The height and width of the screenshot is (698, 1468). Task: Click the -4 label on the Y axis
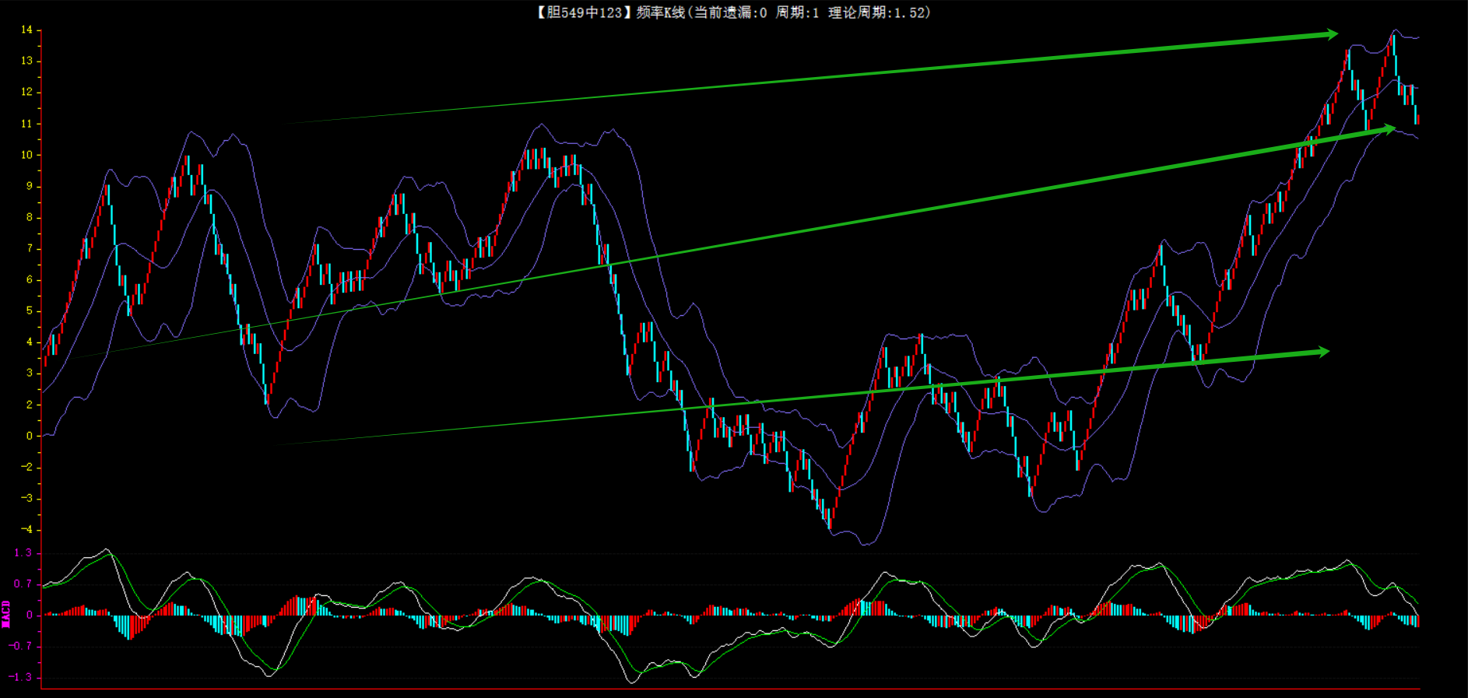(26, 529)
